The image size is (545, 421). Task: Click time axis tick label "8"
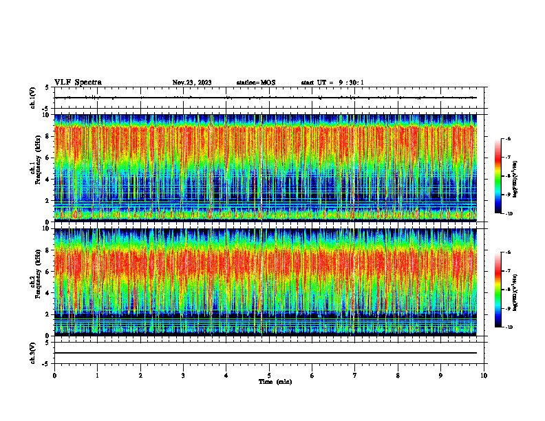click(x=398, y=376)
